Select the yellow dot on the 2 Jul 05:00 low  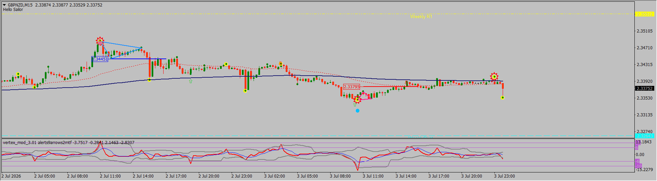(34, 87)
